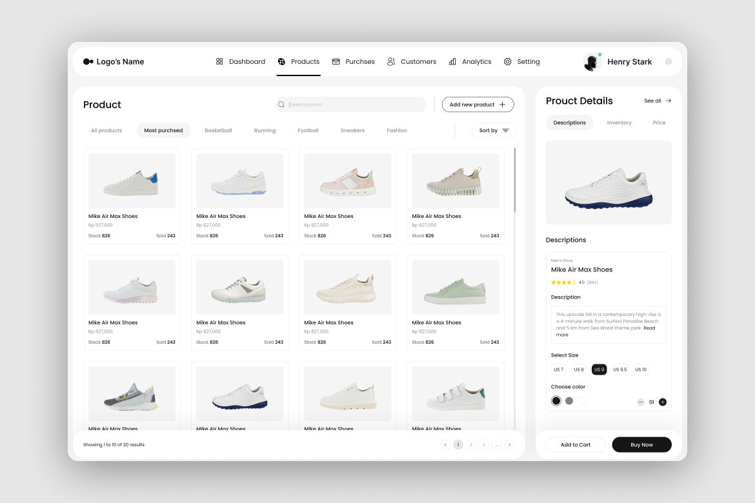Select the US 7 size option
The height and width of the screenshot is (503, 755).
click(558, 369)
